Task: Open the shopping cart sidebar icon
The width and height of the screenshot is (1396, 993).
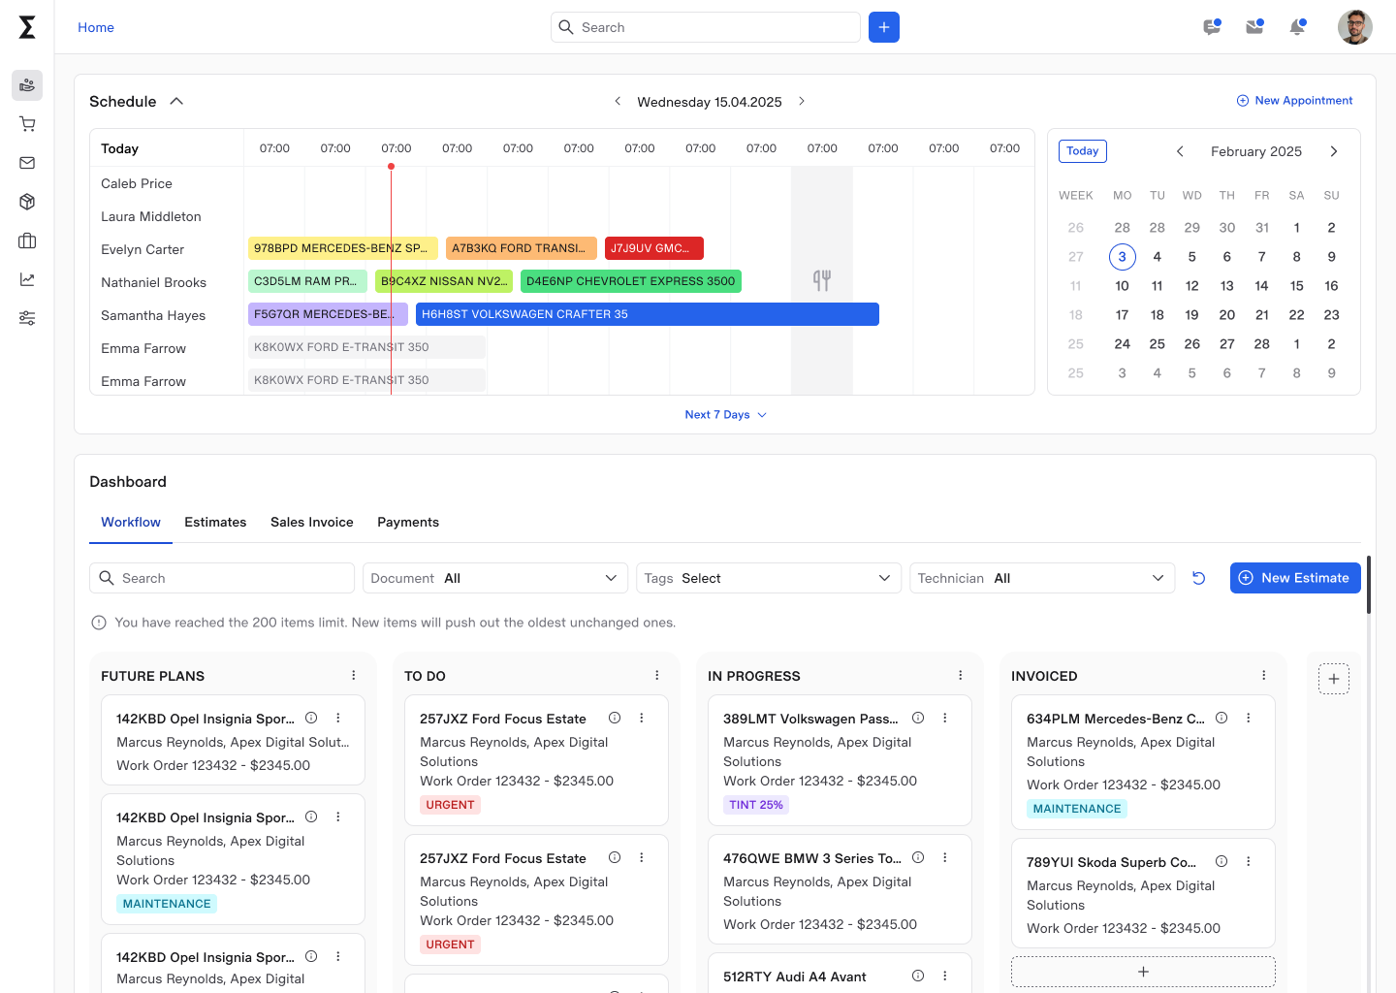Action: pos(27,124)
